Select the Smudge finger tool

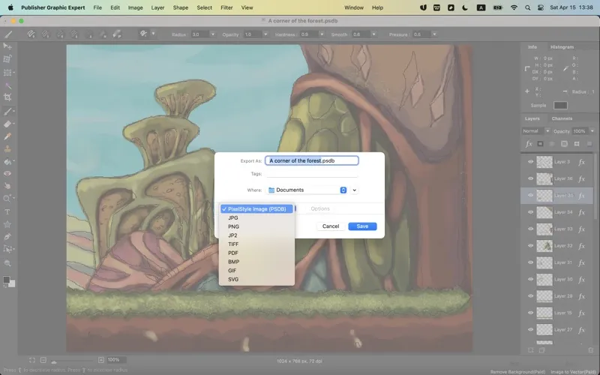coord(7,186)
